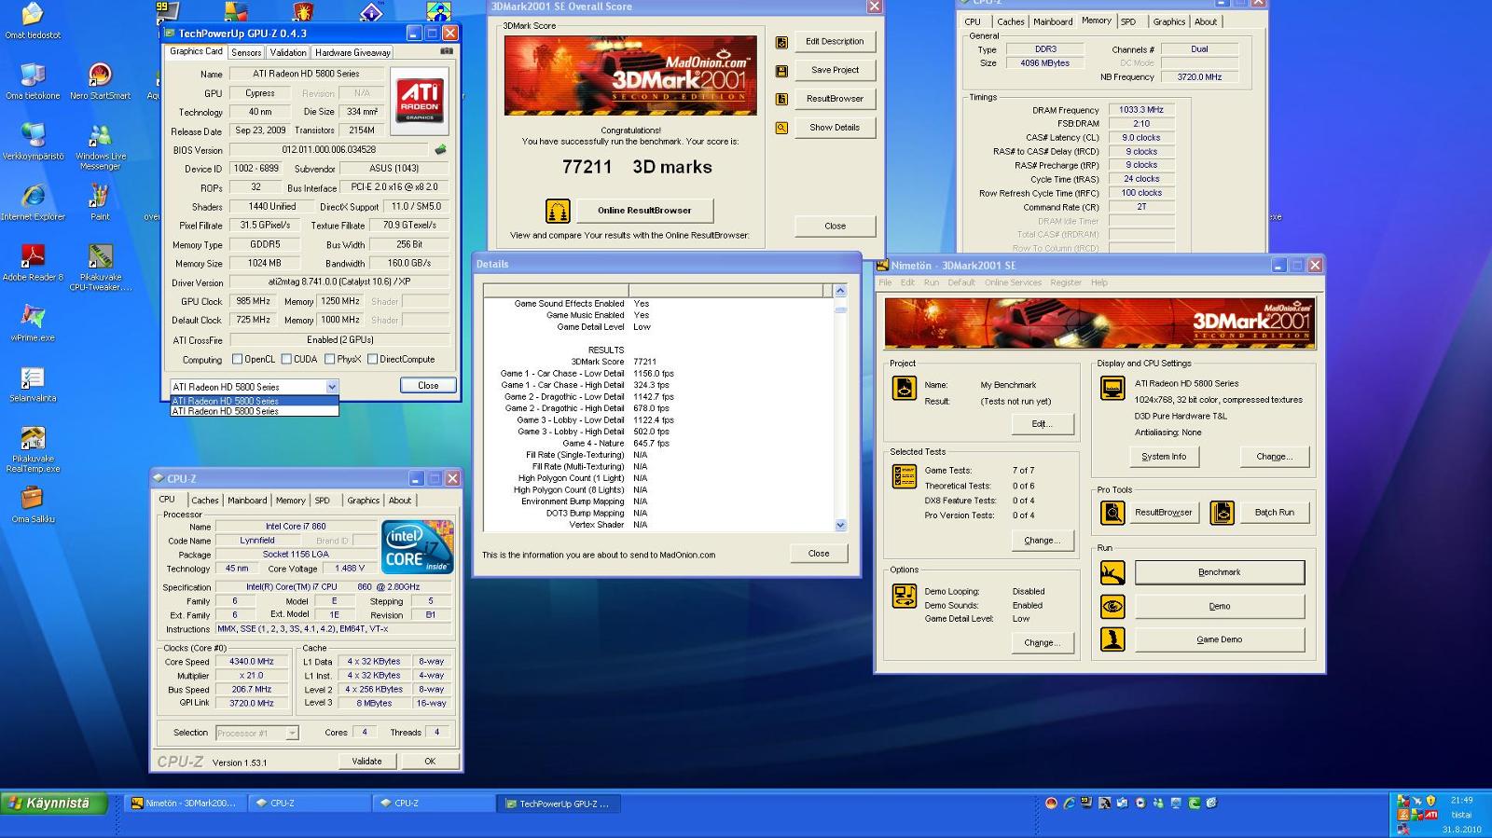Toggle the OpenCL checkbox in GPU-Z

[237, 359]
